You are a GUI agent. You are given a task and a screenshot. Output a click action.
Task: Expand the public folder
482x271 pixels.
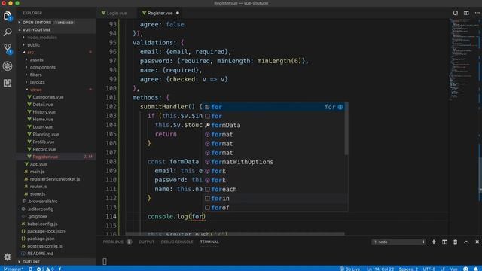coord(33,45)
